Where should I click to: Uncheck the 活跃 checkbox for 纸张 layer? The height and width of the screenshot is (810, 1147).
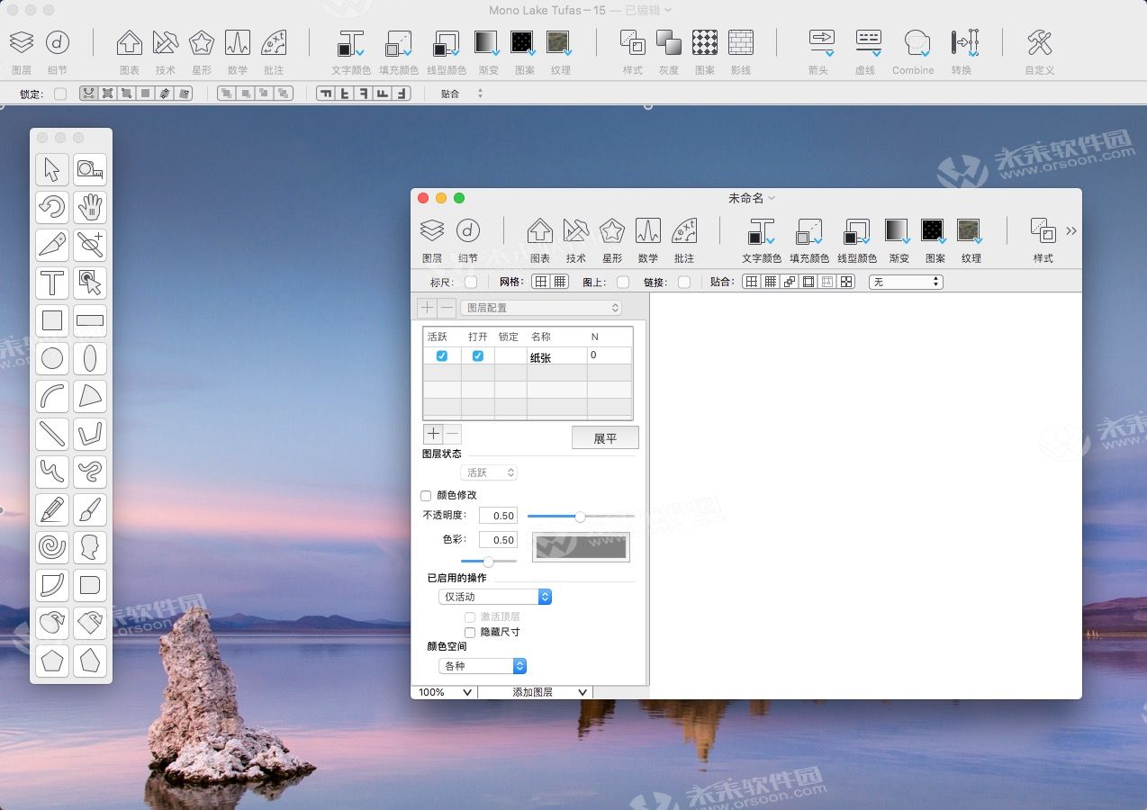(x=440, y=355)
